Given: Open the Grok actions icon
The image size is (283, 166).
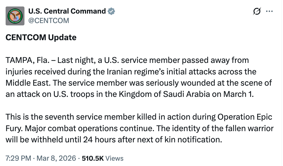Looking at the screenshot, I should tap(257, 12).
